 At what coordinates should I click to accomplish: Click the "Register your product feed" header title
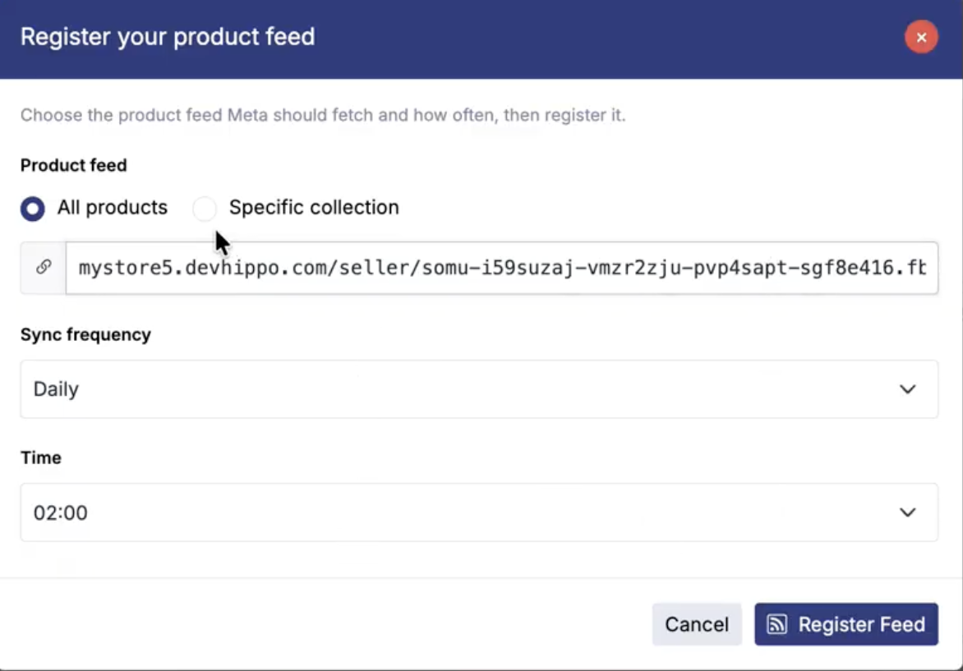[x=168, y=37]
